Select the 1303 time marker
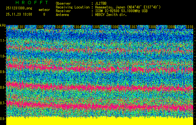 59,27
